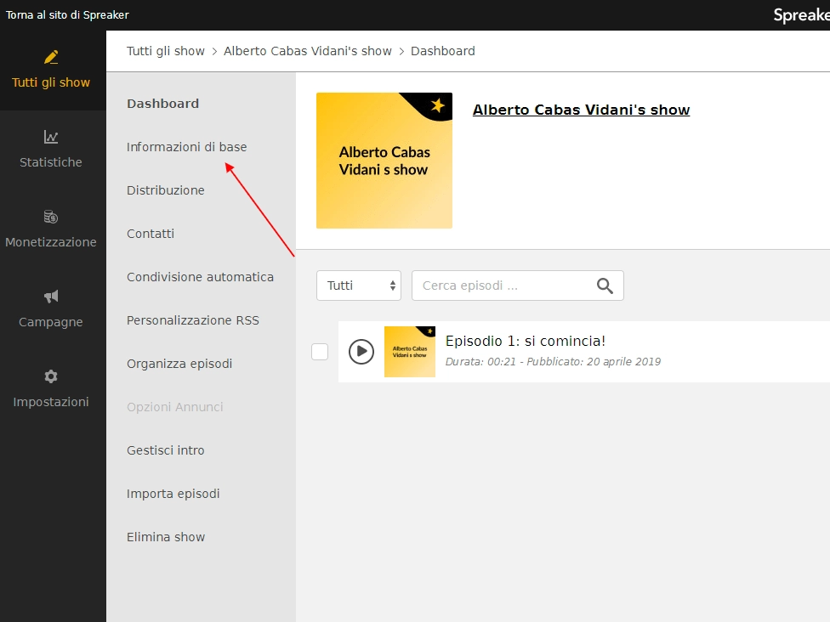Open Informazioni di base in sidebar

(186, 147)
